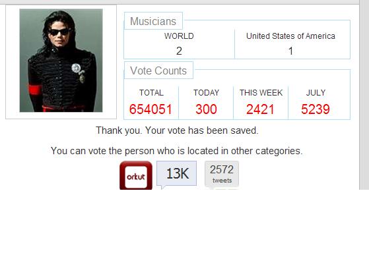Screen dimensions: 369x253
Task: Click the Musicians category heading
Action: [x=153, y=21]
